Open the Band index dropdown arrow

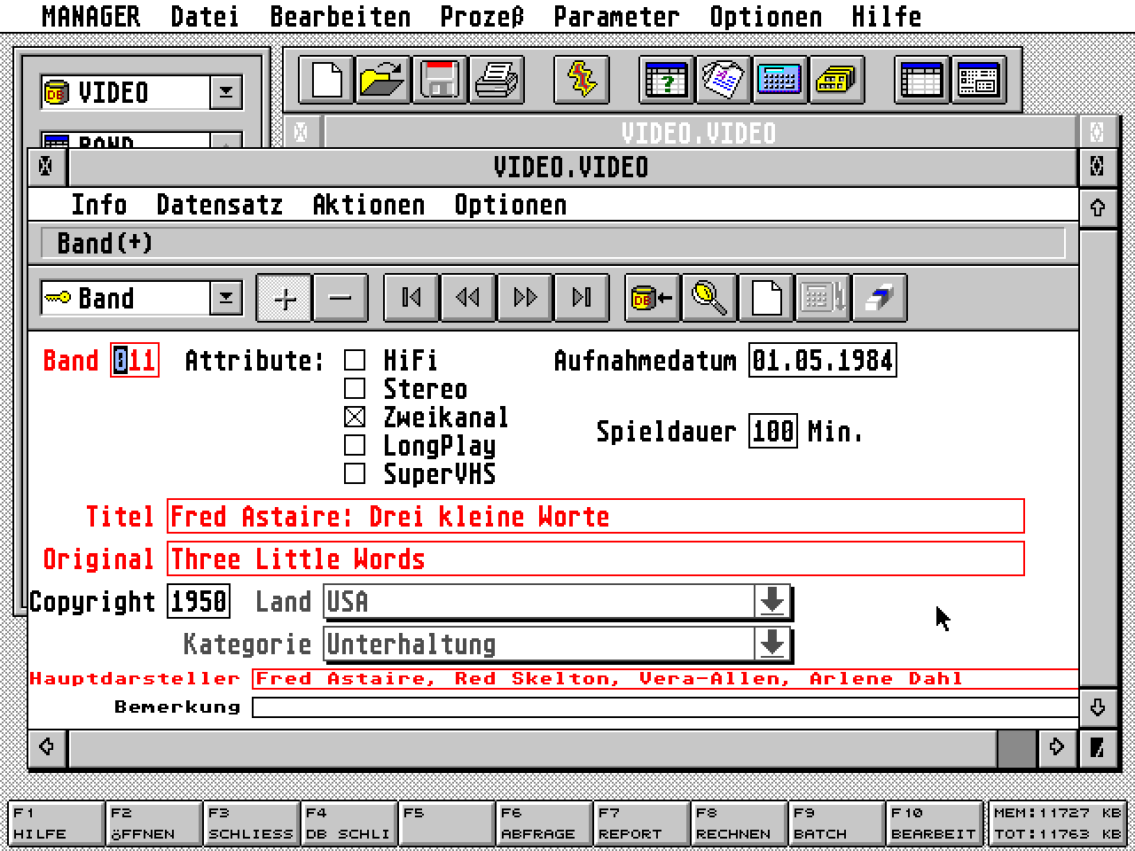click(x=226, y=298)
